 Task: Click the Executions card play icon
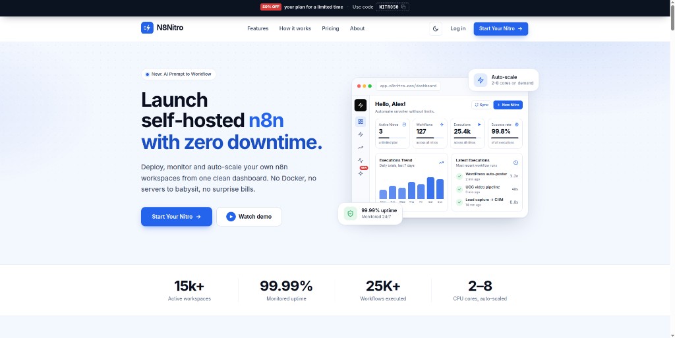coord(479,125)
